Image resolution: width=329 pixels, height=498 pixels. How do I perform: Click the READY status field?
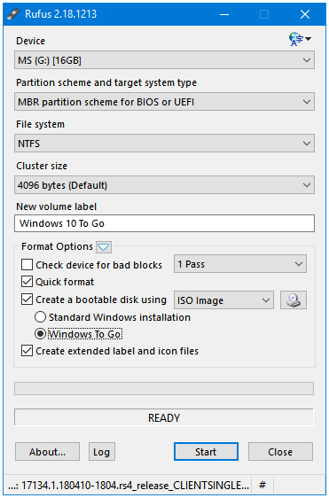[164, 417]
